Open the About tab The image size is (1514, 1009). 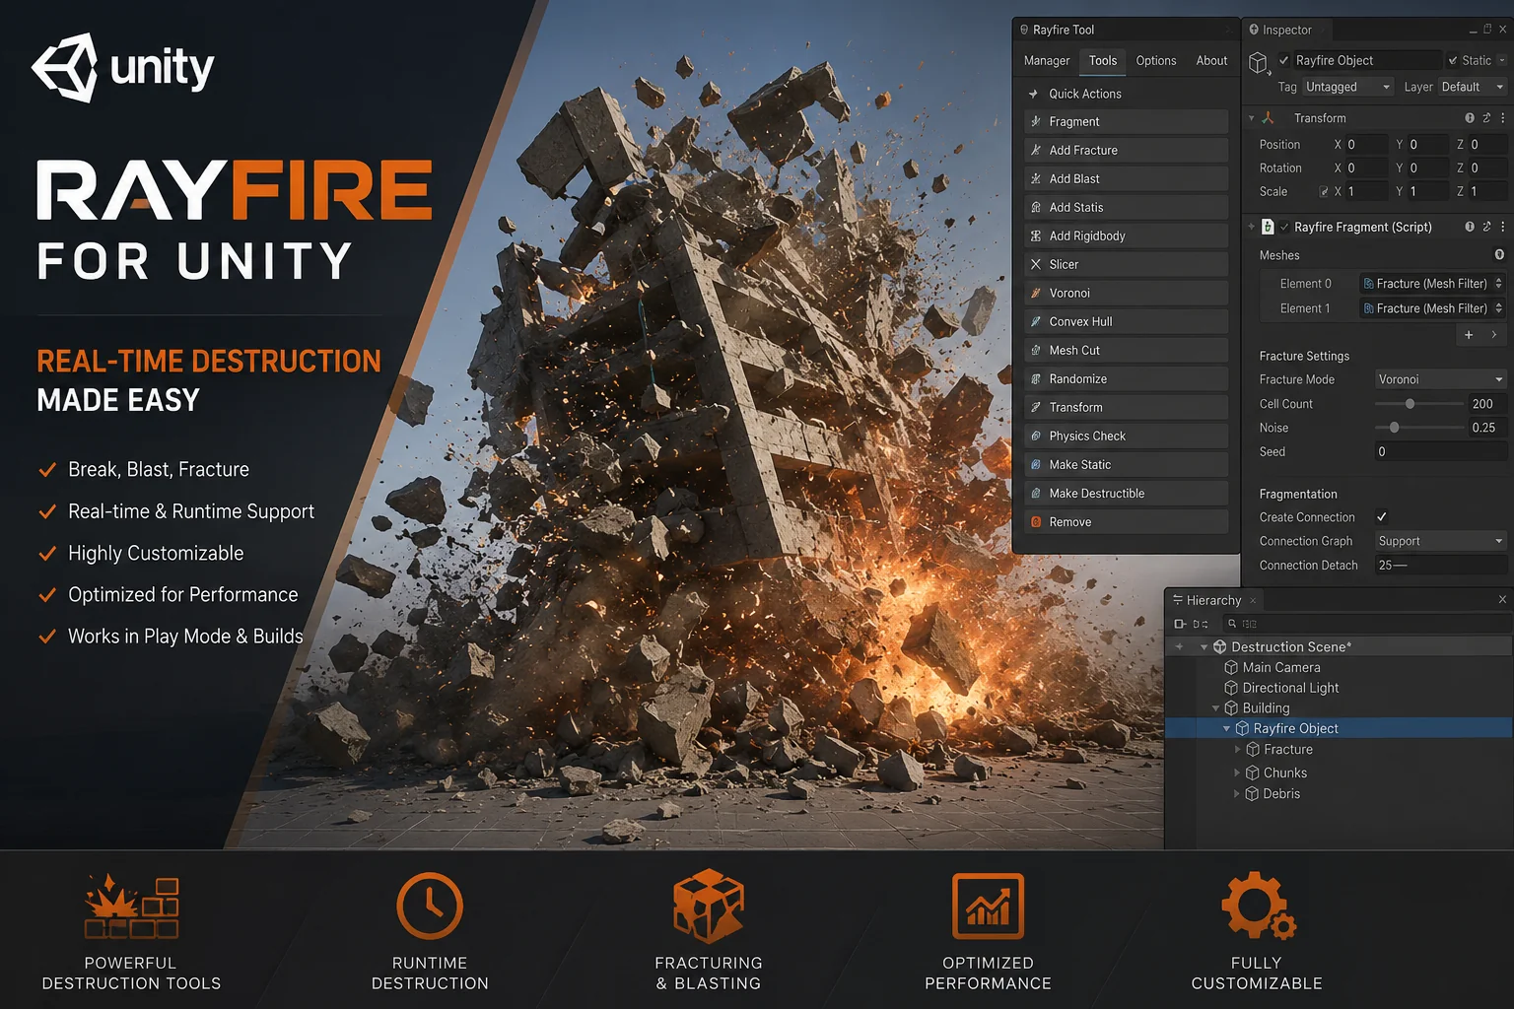click(x=1211, y=61)
